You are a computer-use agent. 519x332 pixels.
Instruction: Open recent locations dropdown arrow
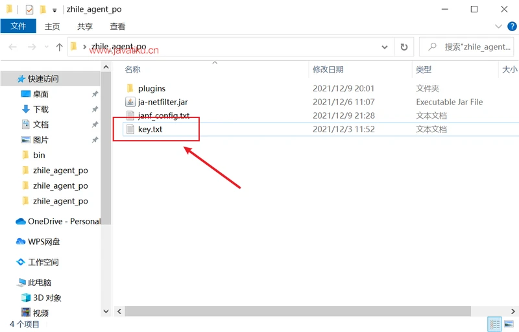tap(46, 47)
